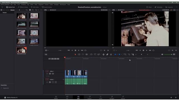
Task: Switch media pool to thumbnail grid view
Action: coord(30,10)
